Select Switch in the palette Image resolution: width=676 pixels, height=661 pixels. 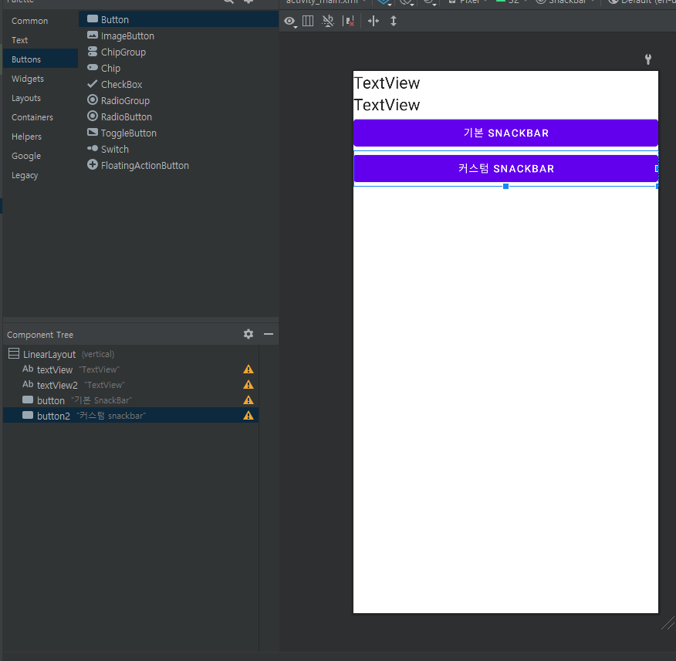pyautogui.click(x=178, y=149)
